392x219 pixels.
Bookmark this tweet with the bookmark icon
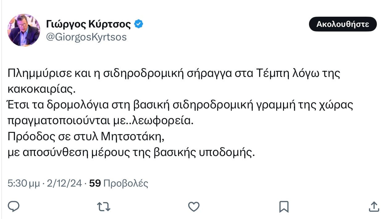tap(284, 206)
